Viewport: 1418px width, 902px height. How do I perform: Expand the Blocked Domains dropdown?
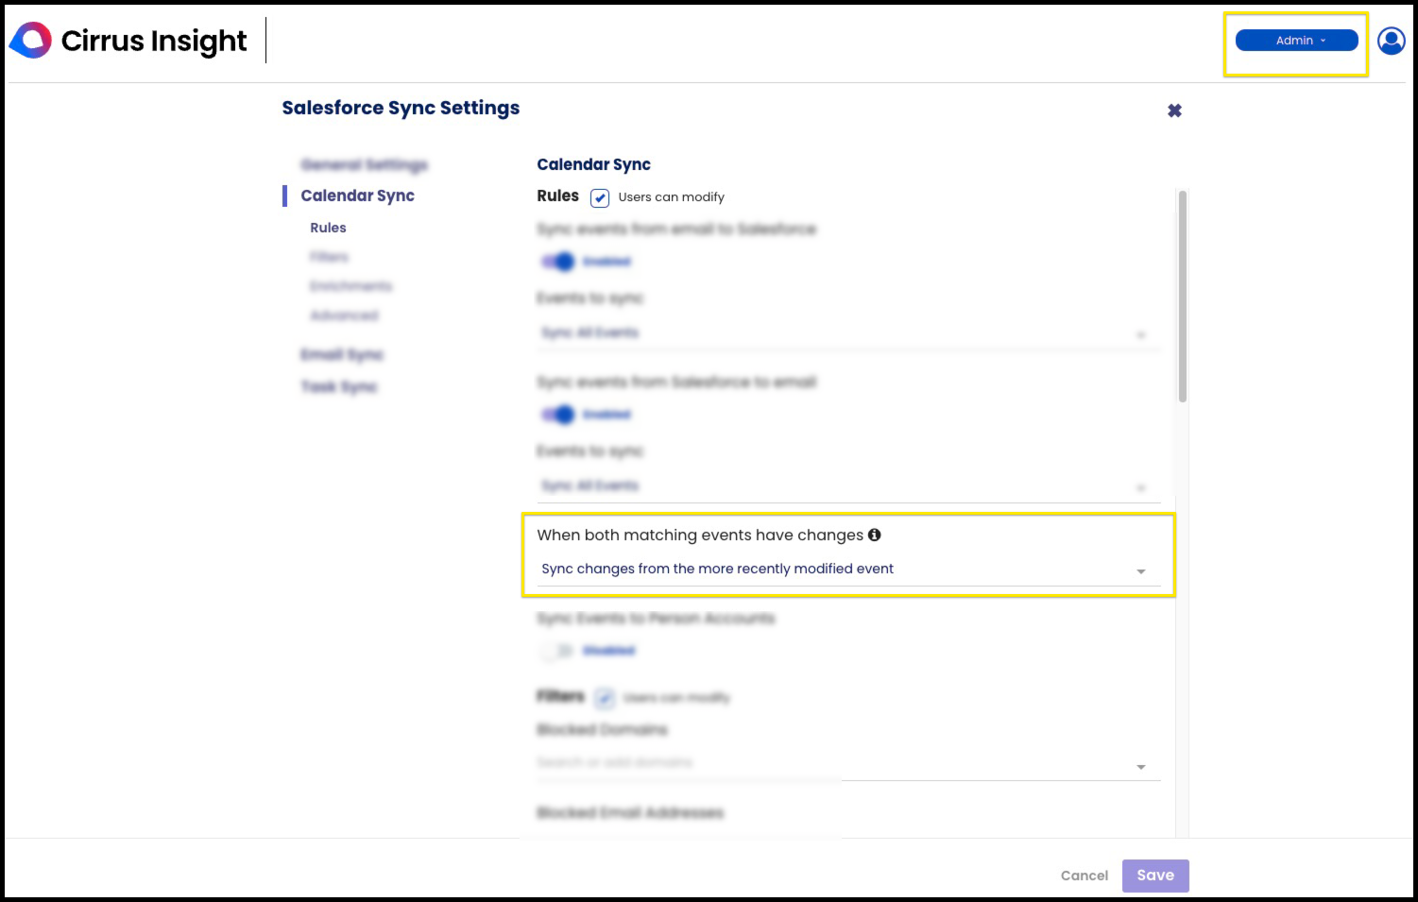coord(1140,767)
